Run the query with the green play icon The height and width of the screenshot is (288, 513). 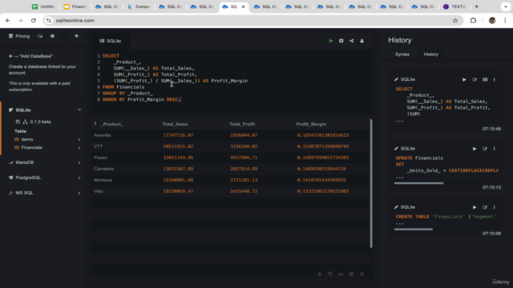pos(331,41)
